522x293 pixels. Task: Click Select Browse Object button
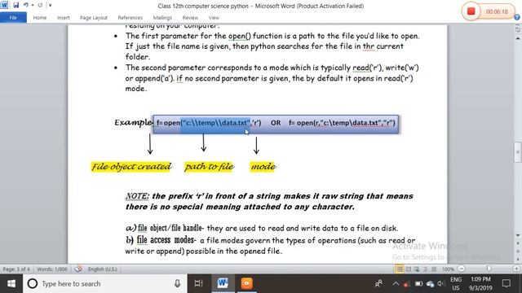click(x=518, y=251)
